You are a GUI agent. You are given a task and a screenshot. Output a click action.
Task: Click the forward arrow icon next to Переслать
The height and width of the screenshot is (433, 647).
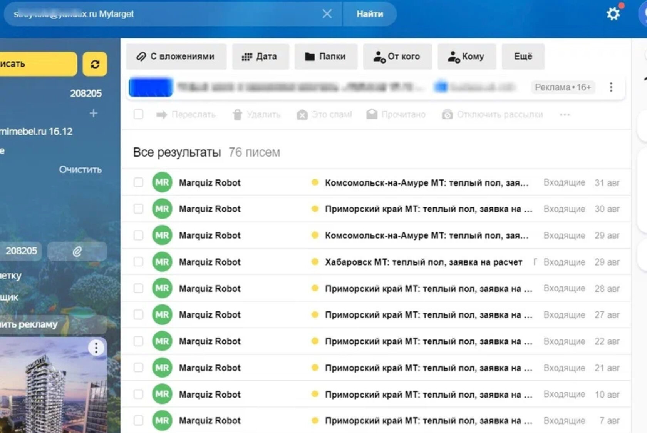click(161, 115)
